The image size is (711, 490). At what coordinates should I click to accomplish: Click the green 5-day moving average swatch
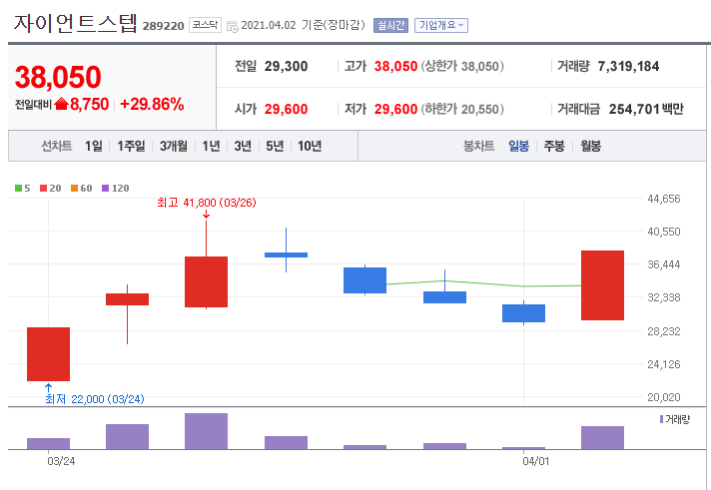pyautogui.click(x=18, y=188)
